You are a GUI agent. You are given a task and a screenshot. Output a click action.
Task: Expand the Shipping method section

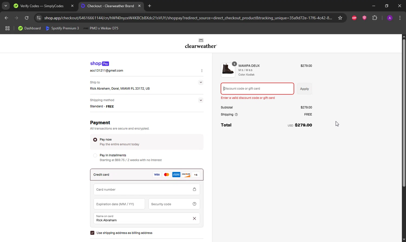201,100
